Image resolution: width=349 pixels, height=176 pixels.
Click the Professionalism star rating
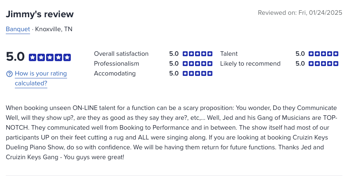(198, 64)
